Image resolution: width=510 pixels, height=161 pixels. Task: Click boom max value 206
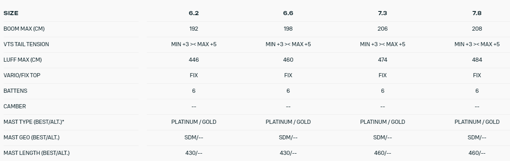[x=382, y=29]
